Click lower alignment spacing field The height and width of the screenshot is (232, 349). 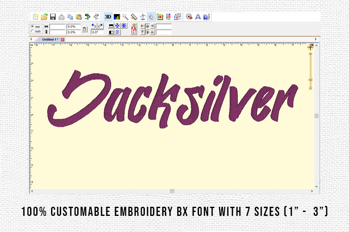(x=164, y=32)
